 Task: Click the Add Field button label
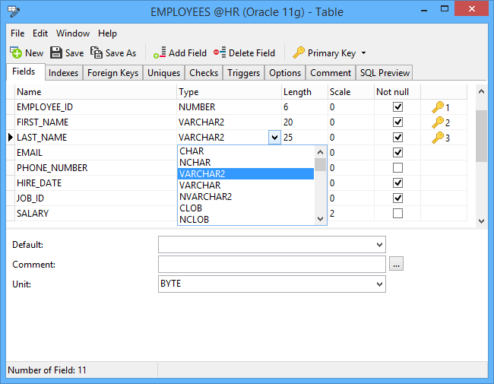[x=188, y=53]
